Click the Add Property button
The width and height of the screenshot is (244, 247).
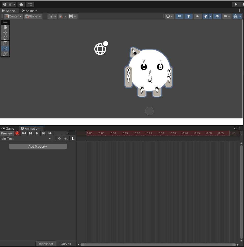point(38,146)
